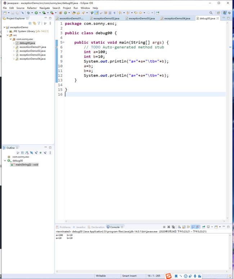Minimize the Console panel

(x=224, y=227)
